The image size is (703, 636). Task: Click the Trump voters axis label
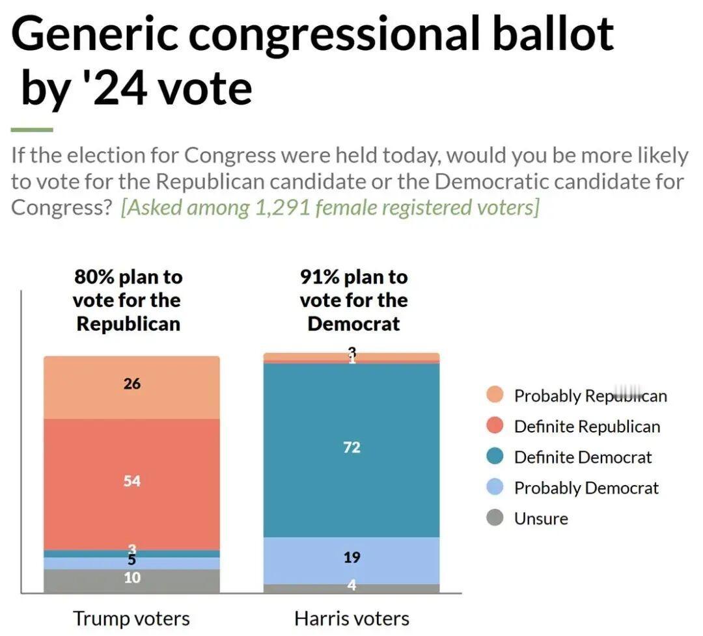tap(131, 618)
